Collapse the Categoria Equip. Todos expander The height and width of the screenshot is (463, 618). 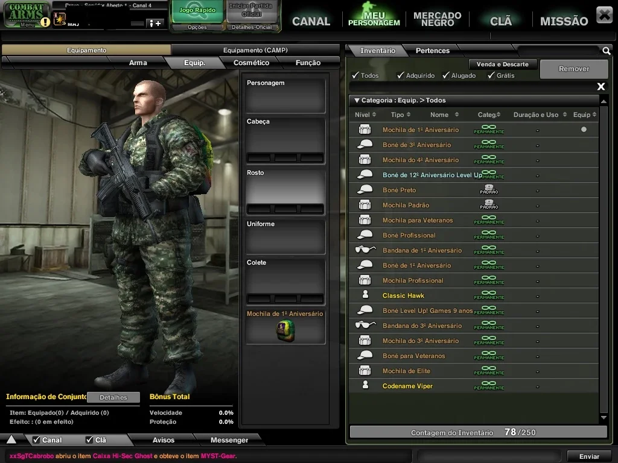tap(357, 101)
